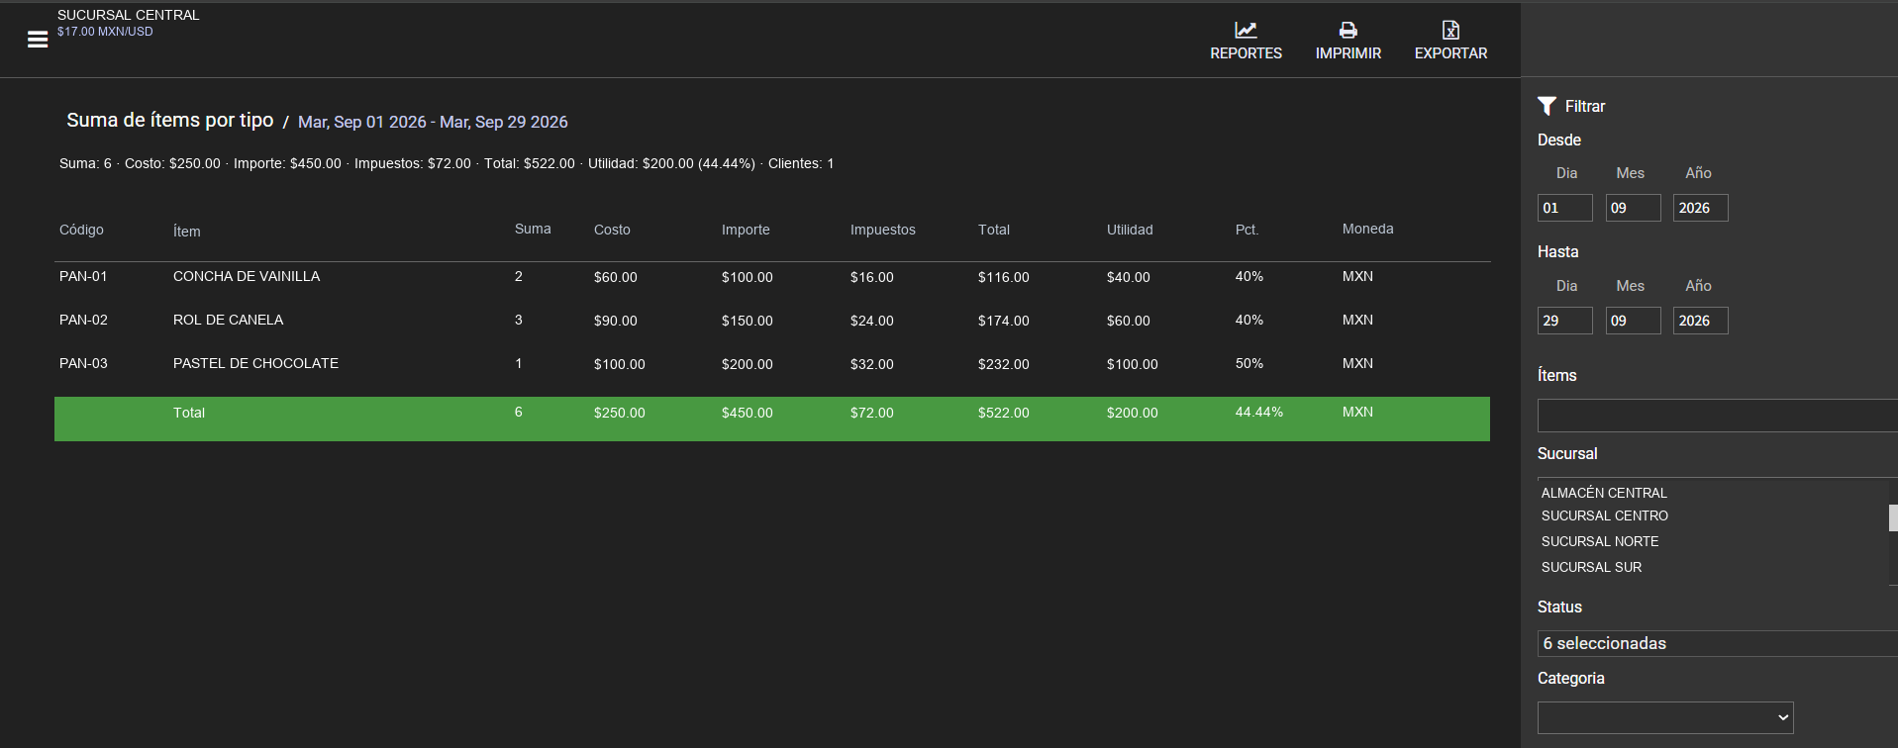Click the Desde day field '01'
The height and width of the screenshot is (748, 1898).
[x=1564, y=208]
